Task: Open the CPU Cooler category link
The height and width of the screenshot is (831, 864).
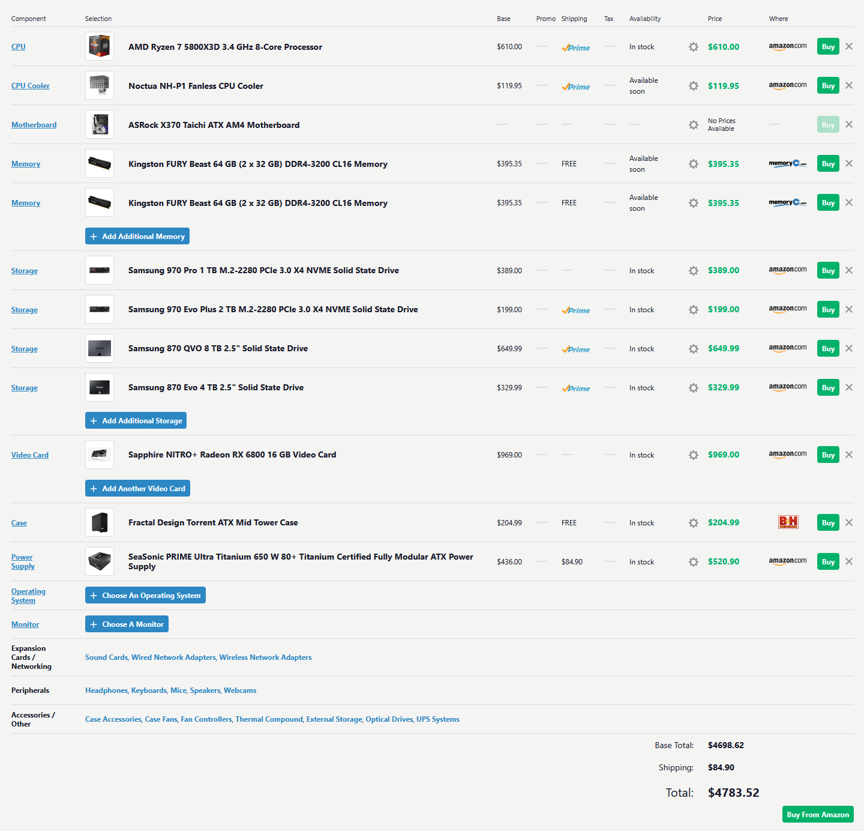Action: click(x=31, y=86)
